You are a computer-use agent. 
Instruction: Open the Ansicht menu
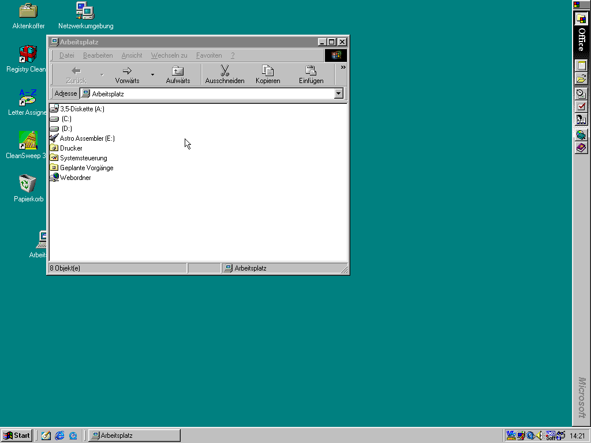click(x=132, y=55)
